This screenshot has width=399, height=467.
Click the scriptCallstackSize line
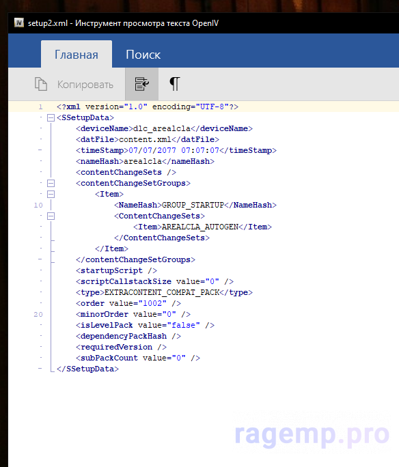(154, 281)
